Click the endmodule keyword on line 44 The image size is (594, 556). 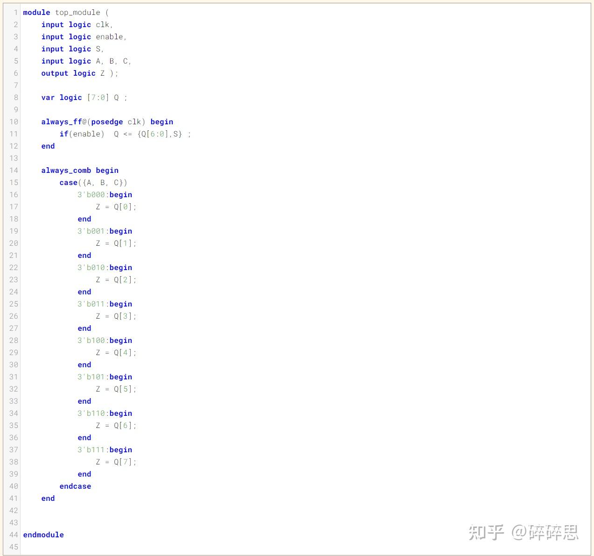click(x=43, y=535)
